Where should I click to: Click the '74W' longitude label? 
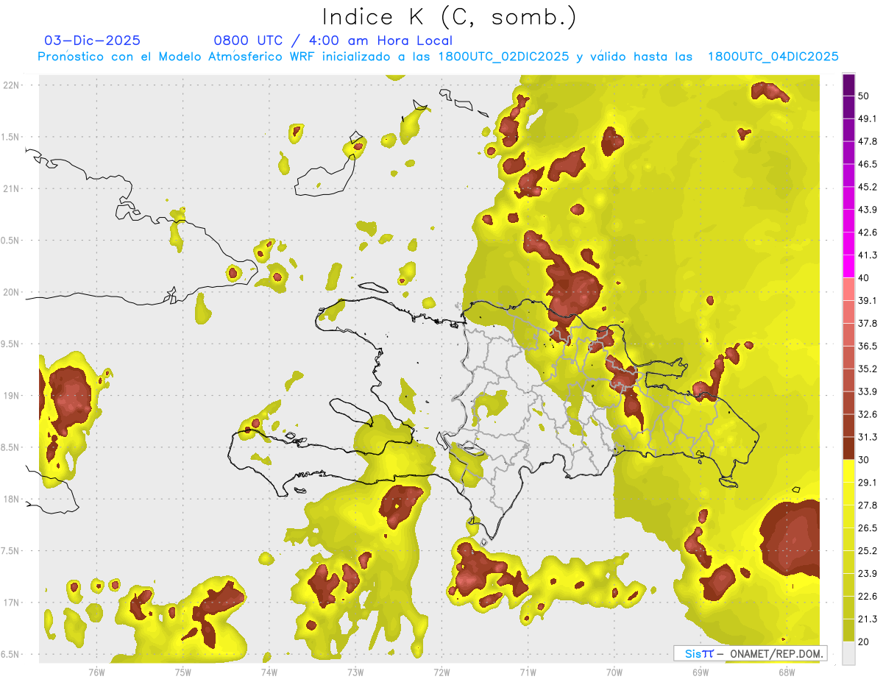[x=269, y=672]
